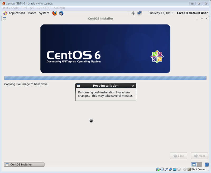Close the Post-Installation dialog
Image resolution: width=211 pixels, height=173 pixels.
133,86
